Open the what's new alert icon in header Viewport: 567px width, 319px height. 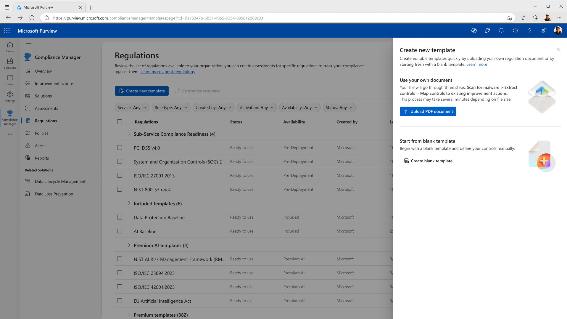[487, 31]
